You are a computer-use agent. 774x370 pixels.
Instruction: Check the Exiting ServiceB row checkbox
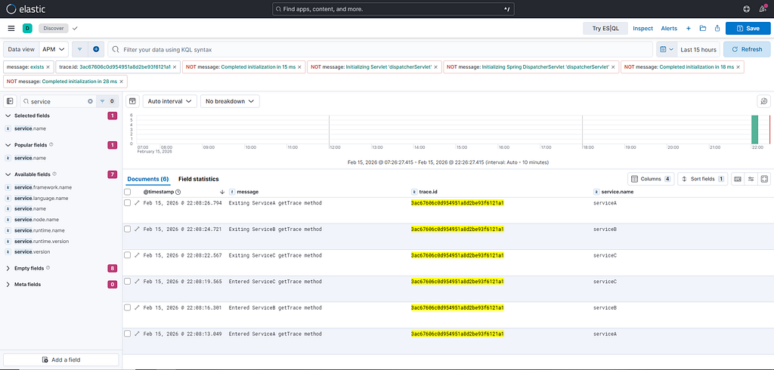pos(127,229)
